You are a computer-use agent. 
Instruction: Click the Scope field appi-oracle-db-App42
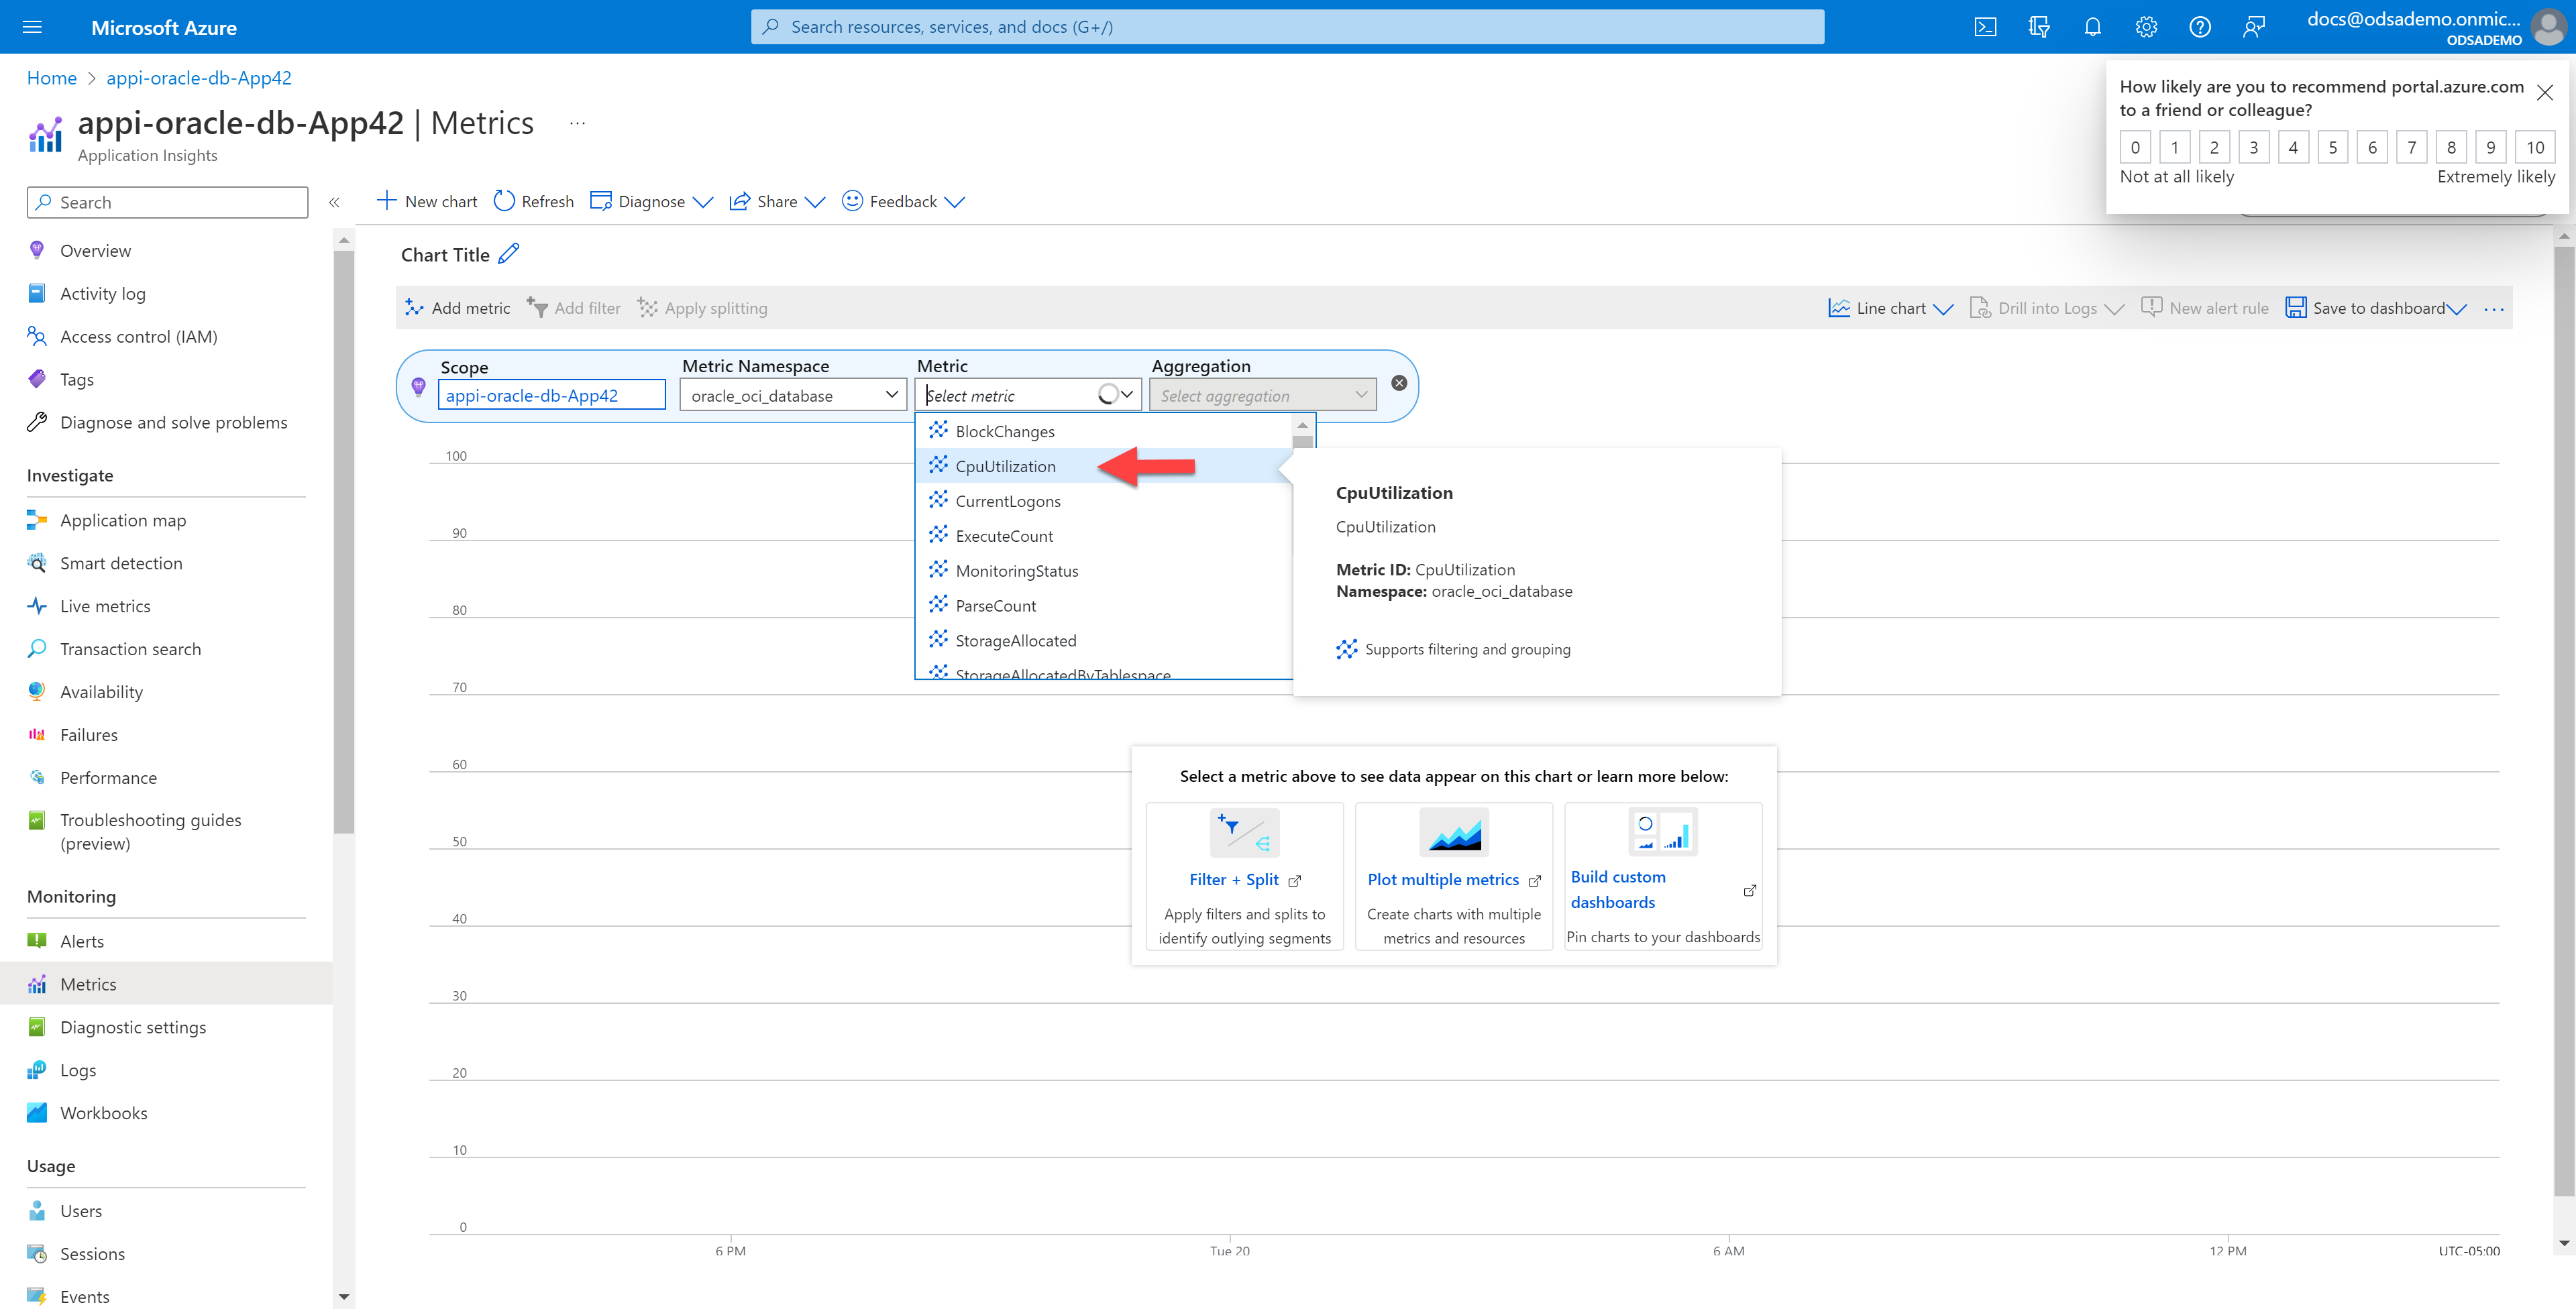click(x=552, y=395)
